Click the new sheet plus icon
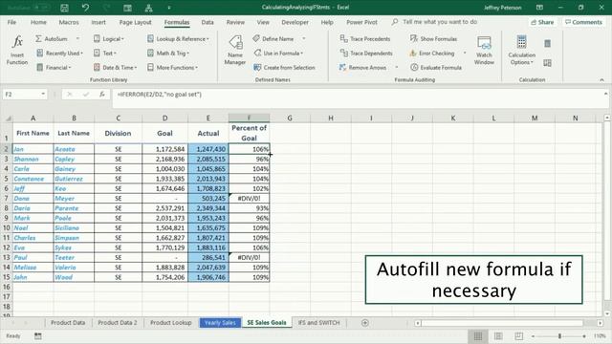Image resolution: width=612 pixels, height=344 pixels. tap(365, 323)
